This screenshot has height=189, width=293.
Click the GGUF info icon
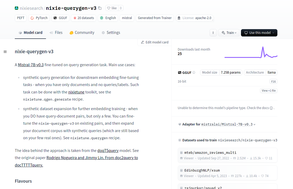[194, 73]
